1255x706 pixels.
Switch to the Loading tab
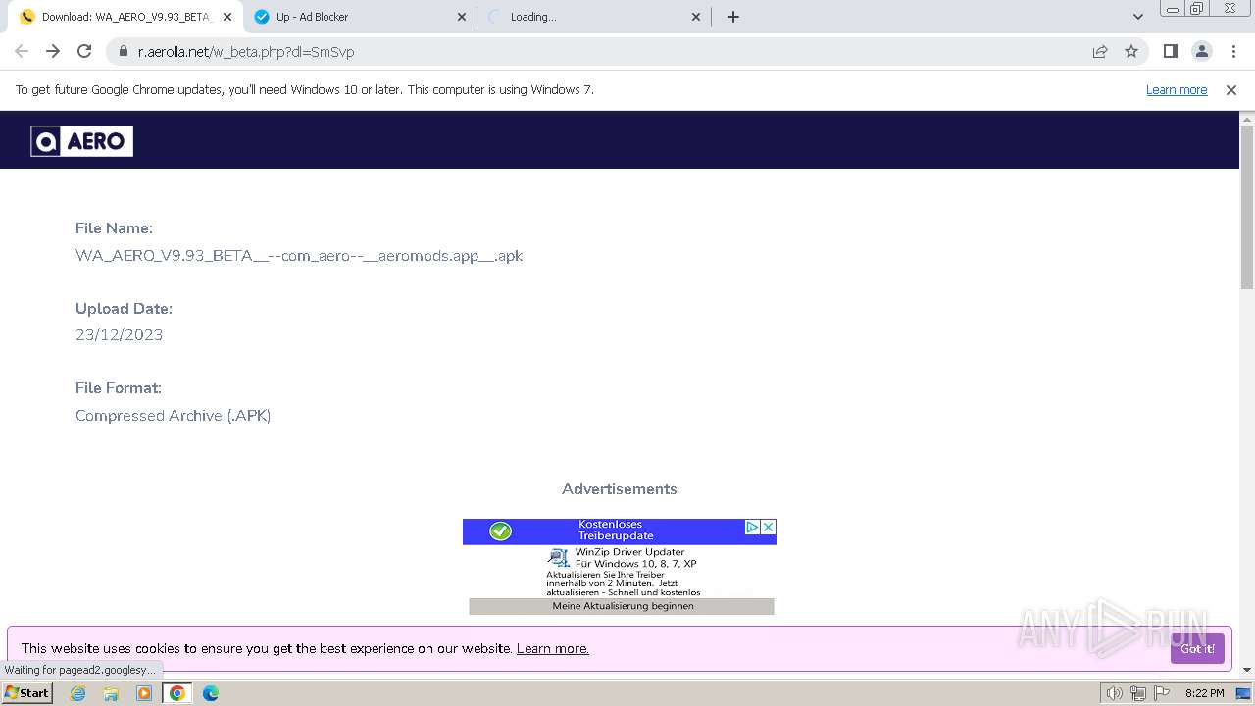click(594, 17)
